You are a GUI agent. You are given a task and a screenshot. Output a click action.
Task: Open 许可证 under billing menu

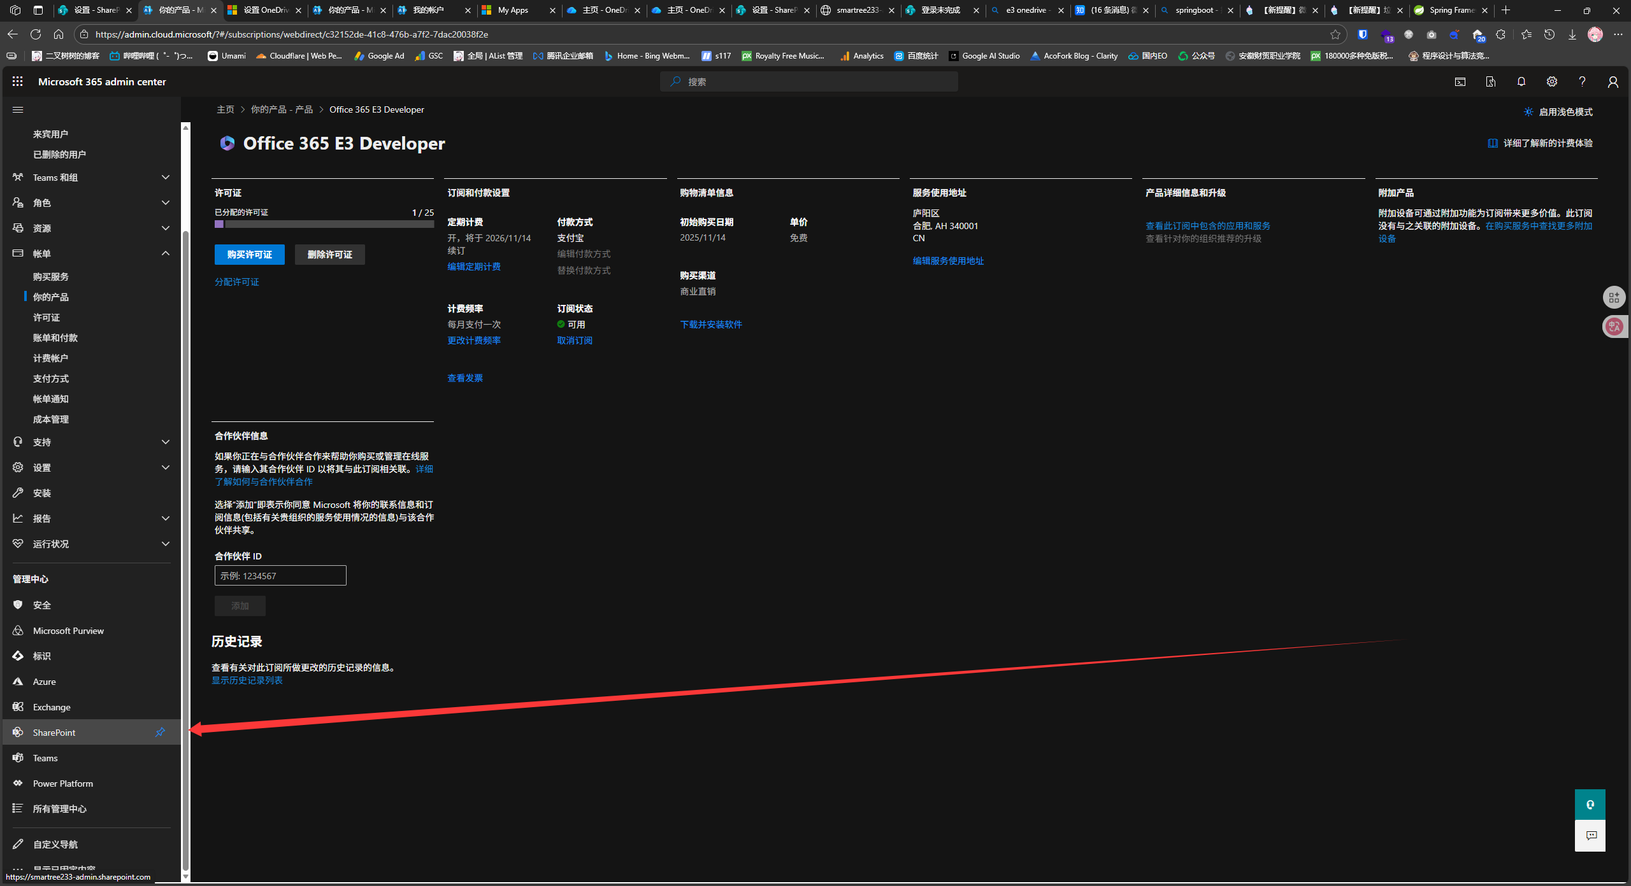(47, 318)
